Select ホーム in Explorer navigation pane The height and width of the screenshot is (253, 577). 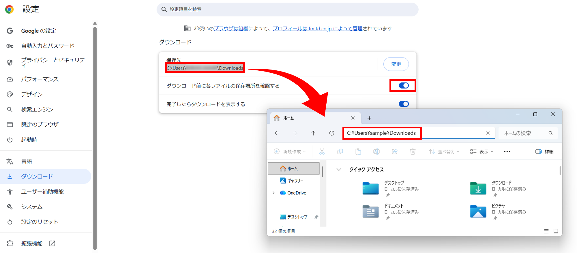(x=294, y=168)
